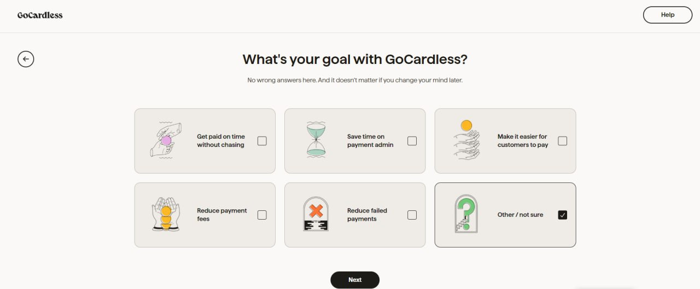Image resolution: width=700 pixels, height=289 pixels.
Task: Click the back arrow icon
Action: click(x=26, y=59)
